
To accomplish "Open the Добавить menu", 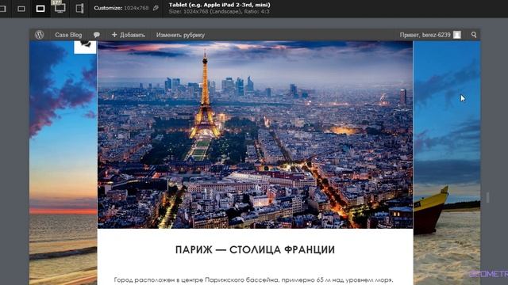I will pos(129,35).
